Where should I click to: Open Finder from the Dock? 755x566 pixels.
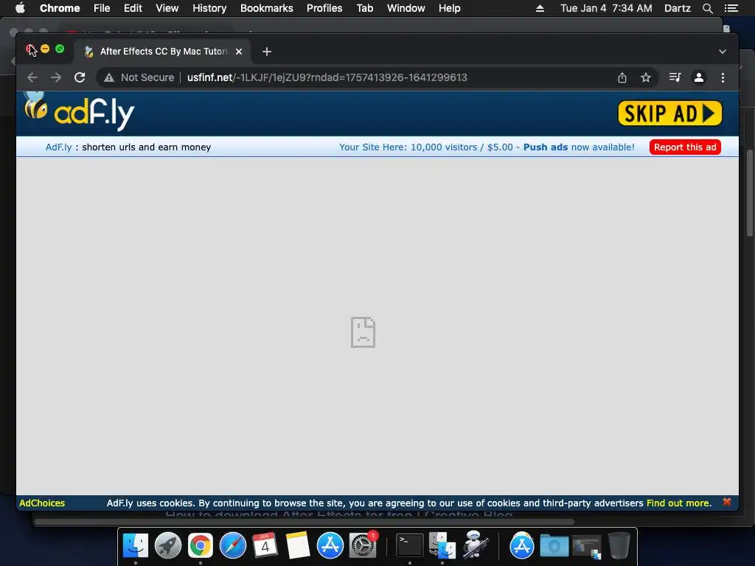point(136,545)
